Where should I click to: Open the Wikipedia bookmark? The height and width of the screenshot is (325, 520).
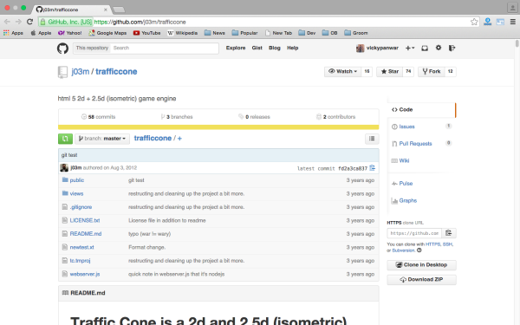click(x=182, y=33)
